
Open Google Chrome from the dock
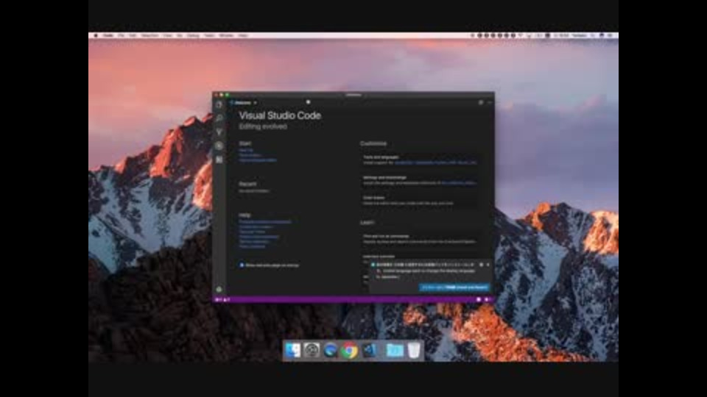pos(349,350)
